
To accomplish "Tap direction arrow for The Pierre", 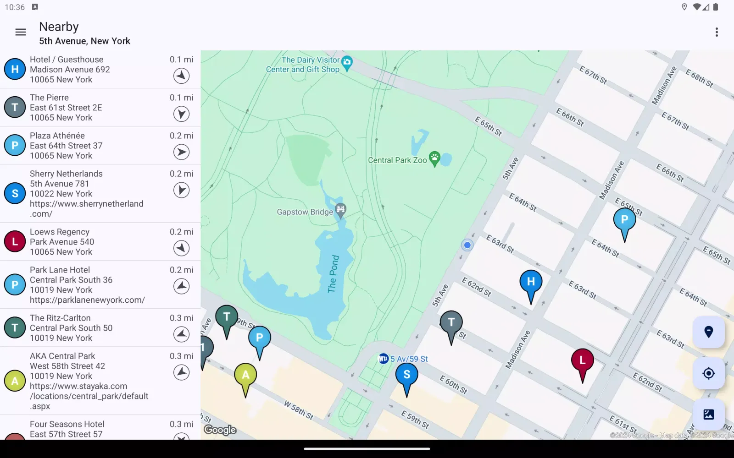I will point(182,114).
